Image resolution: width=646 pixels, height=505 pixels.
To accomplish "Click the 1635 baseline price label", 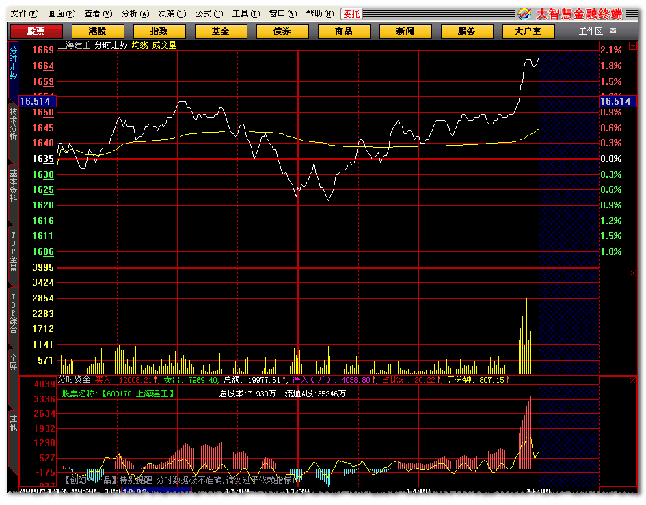I will point(43,159).
